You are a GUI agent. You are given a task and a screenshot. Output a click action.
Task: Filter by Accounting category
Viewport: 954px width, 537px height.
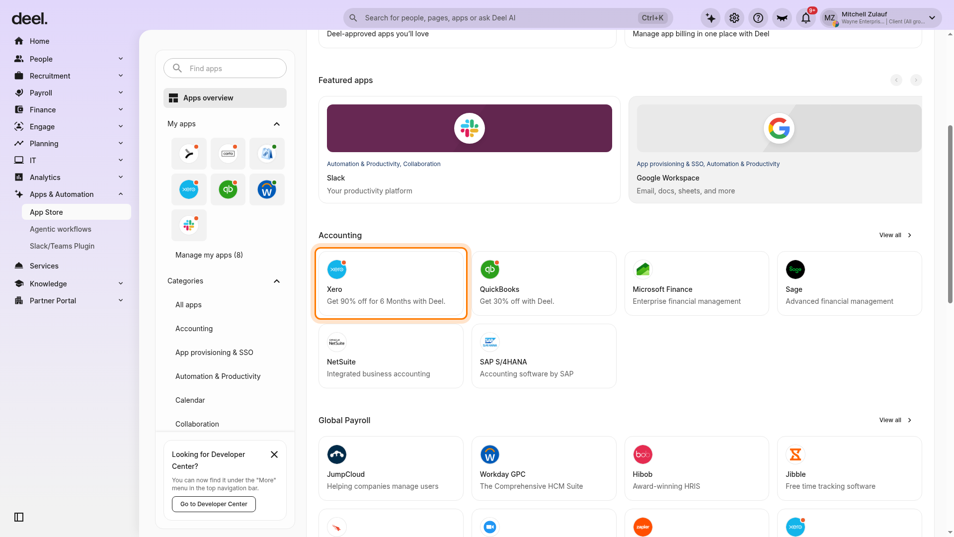194,329
